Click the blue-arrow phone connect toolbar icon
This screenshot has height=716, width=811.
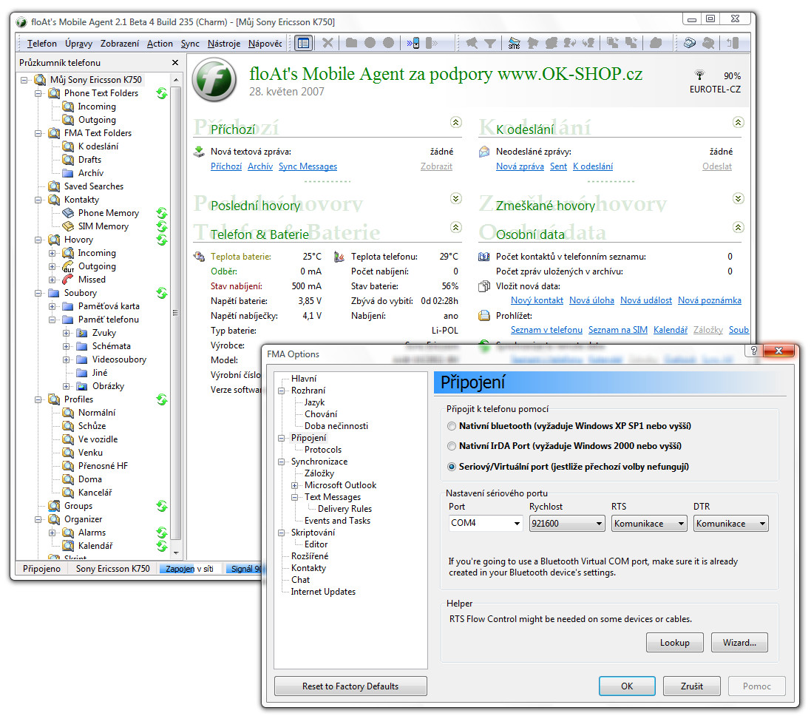[413, 43]
